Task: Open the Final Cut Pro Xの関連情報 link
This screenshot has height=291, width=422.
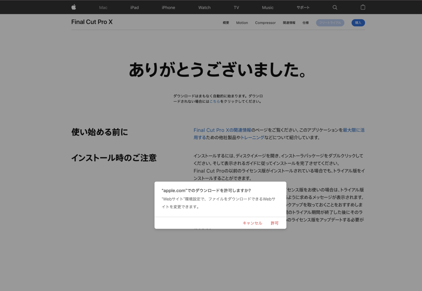Action: (x=222, y=130)
